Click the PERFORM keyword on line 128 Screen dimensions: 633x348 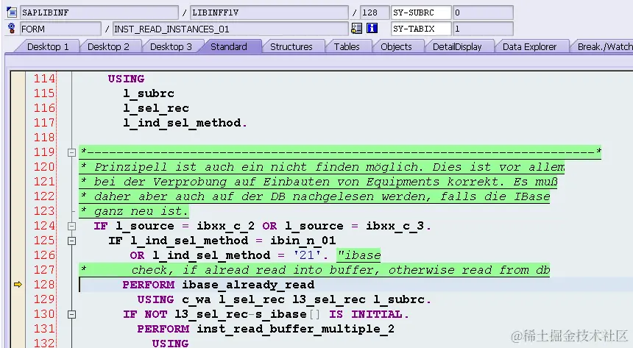point(149,285)
